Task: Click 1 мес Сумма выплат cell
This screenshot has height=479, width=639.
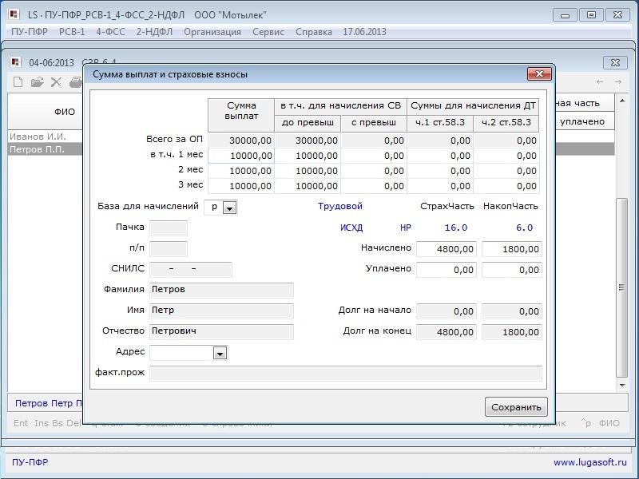Action: coord(241,156)
